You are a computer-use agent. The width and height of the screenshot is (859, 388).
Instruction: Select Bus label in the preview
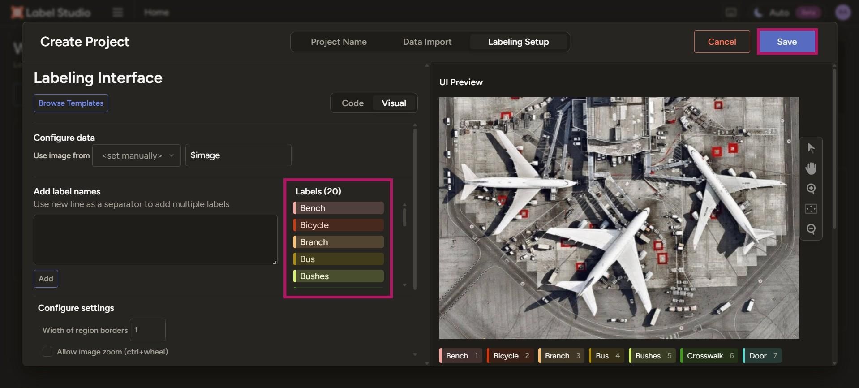click(x=606, y=356)
